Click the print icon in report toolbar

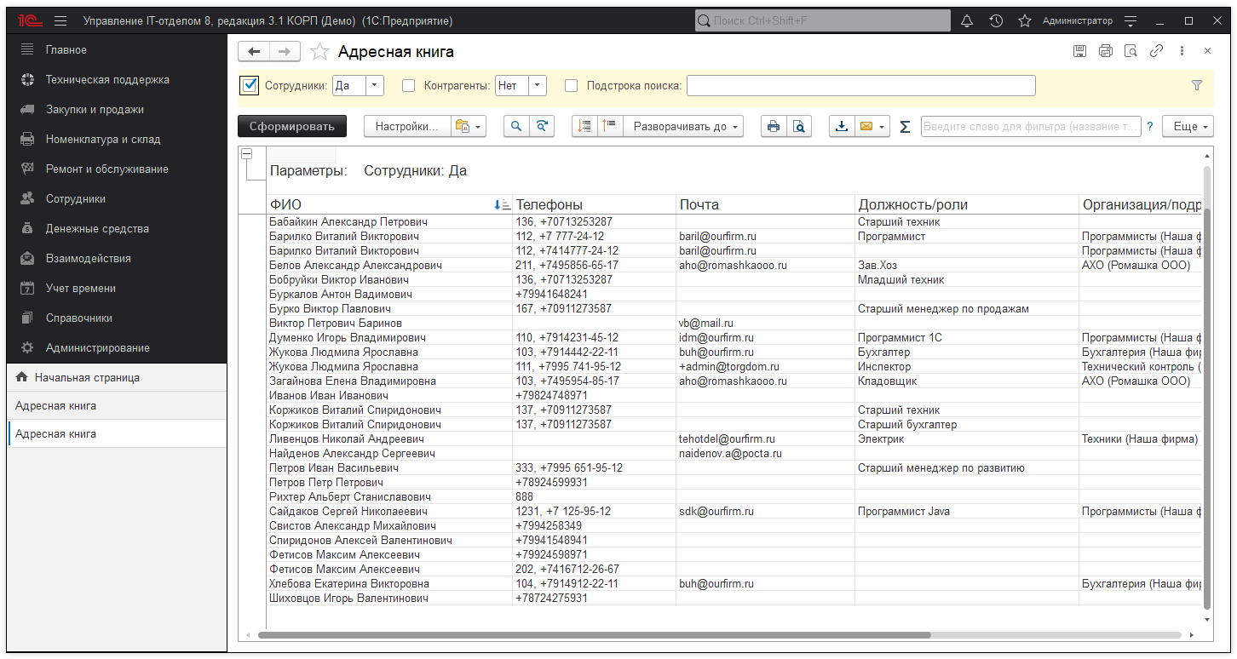[x=773, y=126]
